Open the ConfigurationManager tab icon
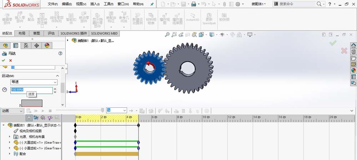The height and width of the screenshot is (160, 357). (26, 46)
